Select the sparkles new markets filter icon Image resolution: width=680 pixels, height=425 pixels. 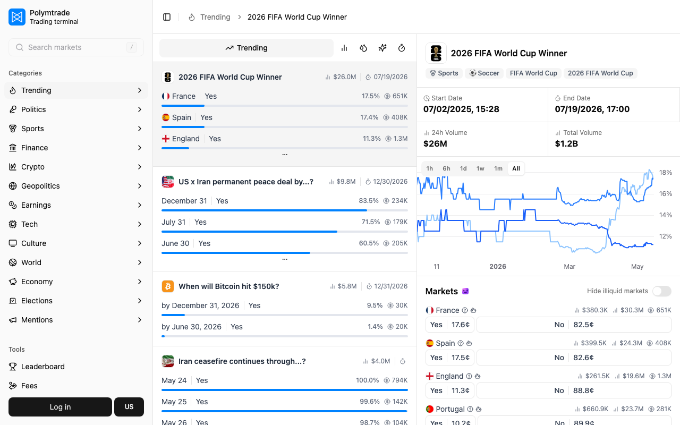pyautogui.click(x=382, y=48)
